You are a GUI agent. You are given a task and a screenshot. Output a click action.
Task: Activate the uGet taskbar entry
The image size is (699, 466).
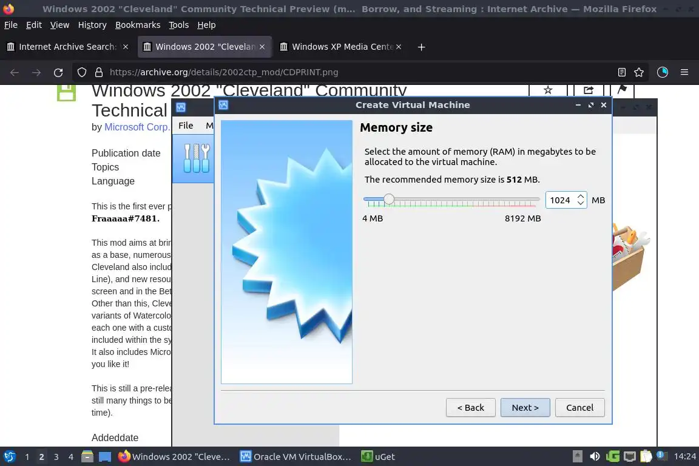tap(378, 457)
